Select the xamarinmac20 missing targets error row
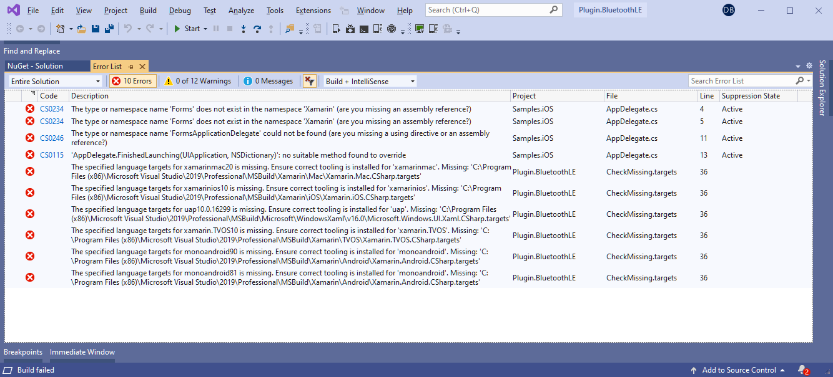 (408, 172)
